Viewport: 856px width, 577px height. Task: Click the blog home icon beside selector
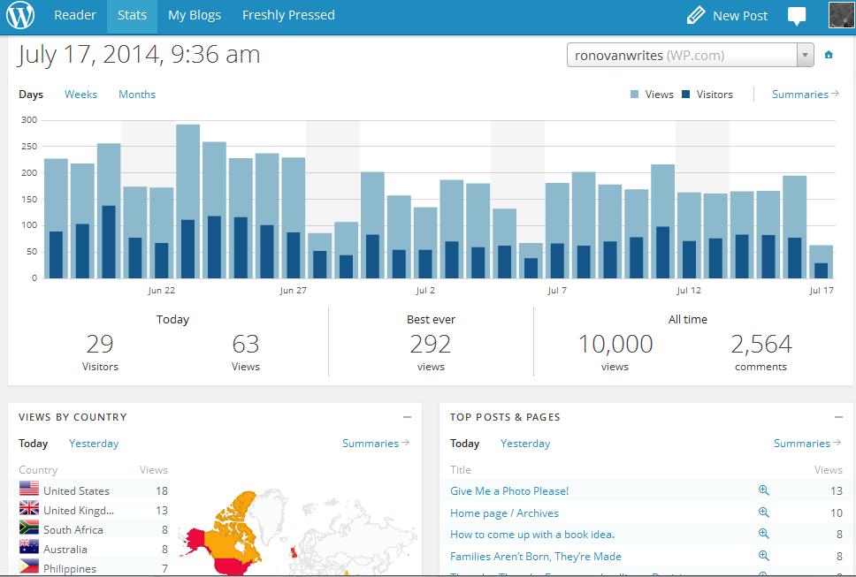coord(829,55)
